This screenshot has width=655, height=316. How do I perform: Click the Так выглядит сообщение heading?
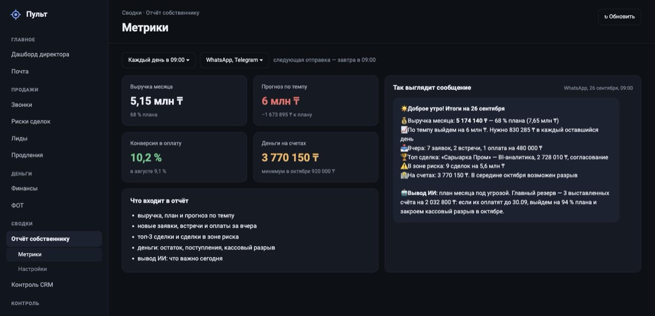(x=432, y=88)
